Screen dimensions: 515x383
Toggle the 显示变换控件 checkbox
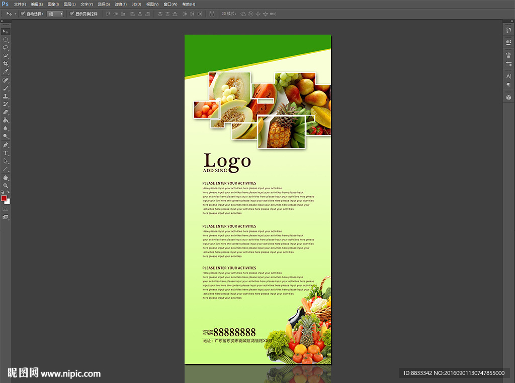click(72, 14)
